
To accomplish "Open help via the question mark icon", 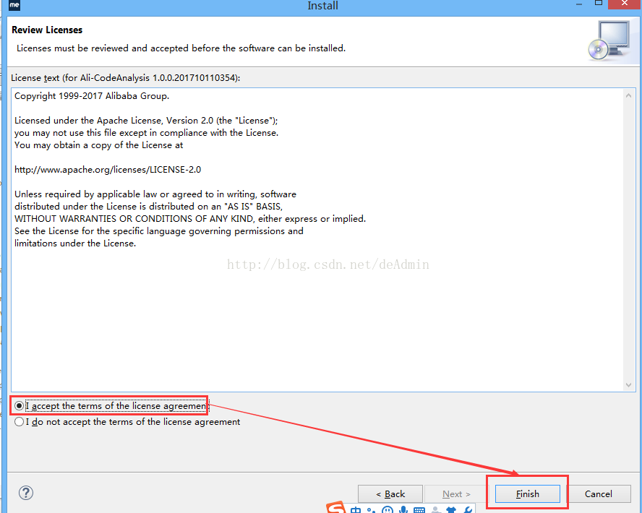I will coord(26,493).
